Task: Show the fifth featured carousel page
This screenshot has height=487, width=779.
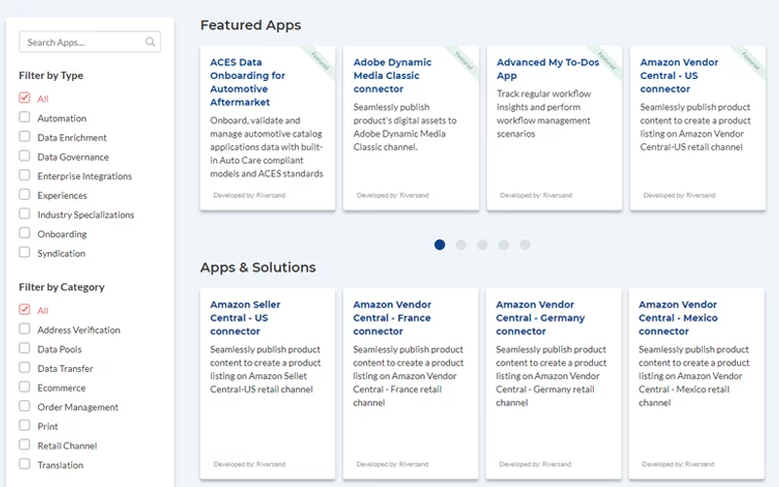Action: click(525, 244)
